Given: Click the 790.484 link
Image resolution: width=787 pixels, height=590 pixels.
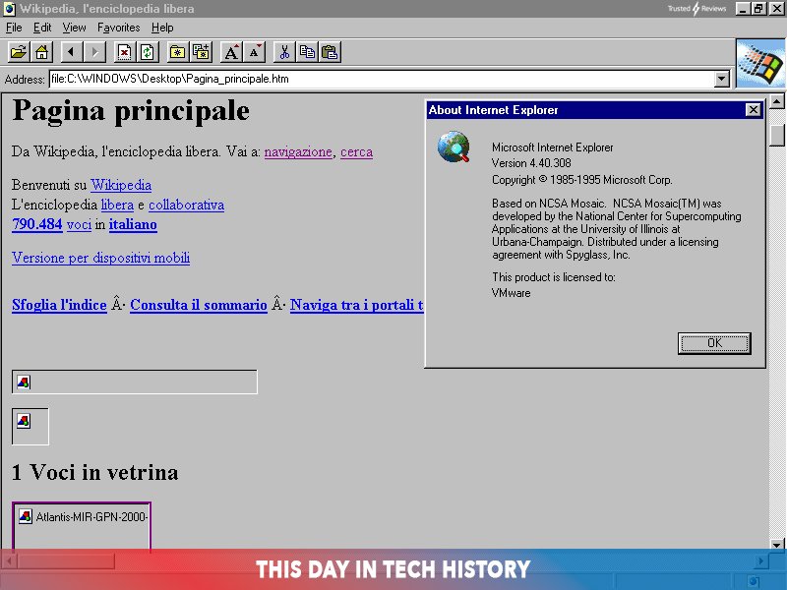Looking at the screenshot, I should coord(37,224).
